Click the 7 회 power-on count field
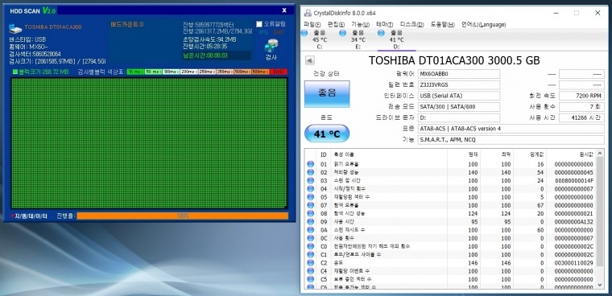612x296 pixels. coord(581,106)
